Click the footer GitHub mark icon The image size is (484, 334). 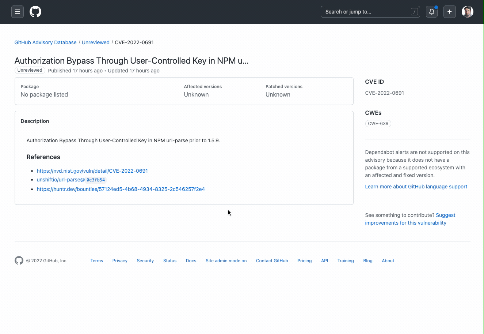click(x=19, y=260)
